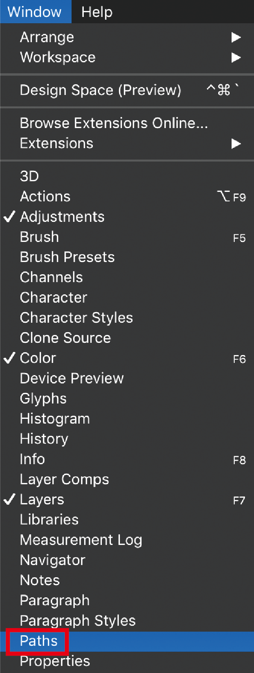Show the Properties panel

pos(55,661)
